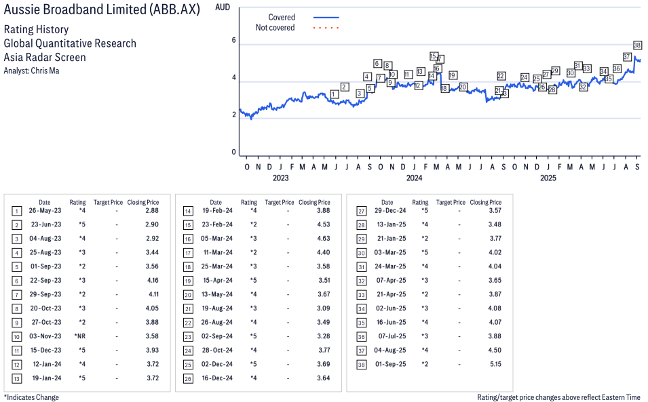Select the 'Asia Radar Screen' line
Screen dimensions: 648x402
(x=45, y=58)
